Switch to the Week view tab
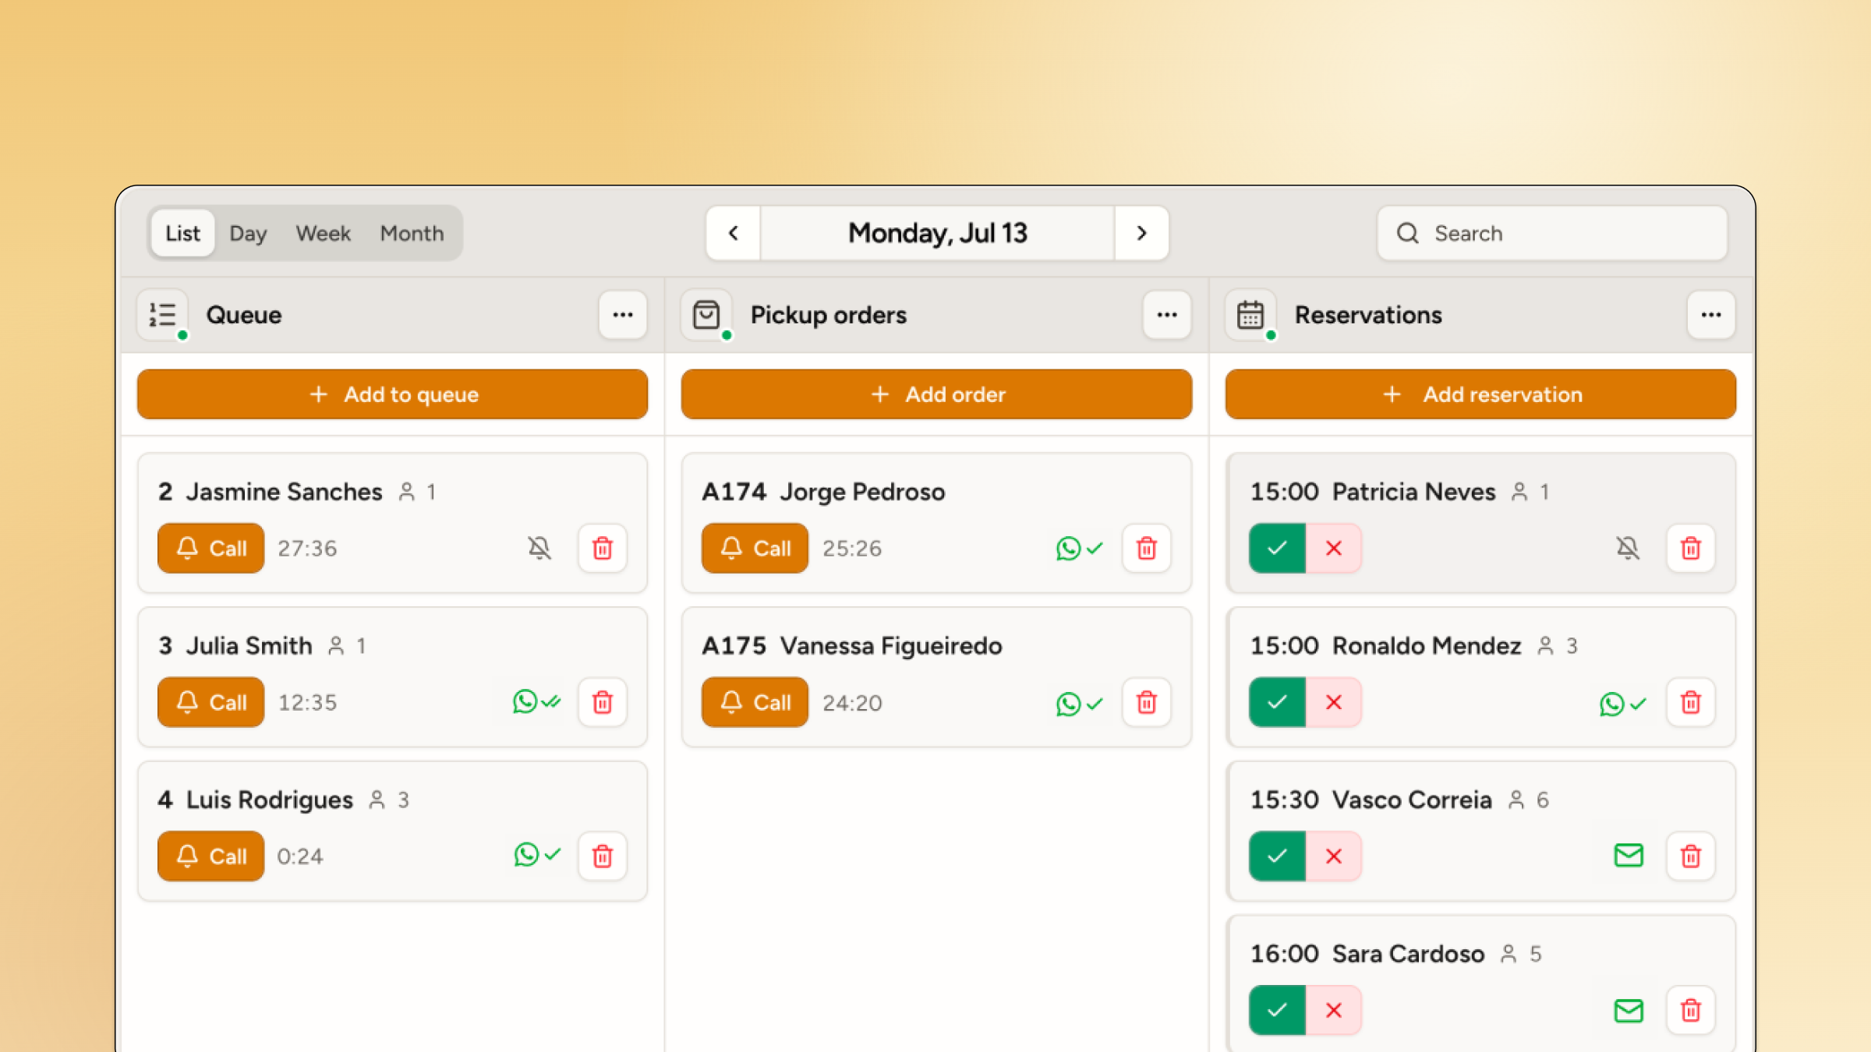 [x=323, y=233]
